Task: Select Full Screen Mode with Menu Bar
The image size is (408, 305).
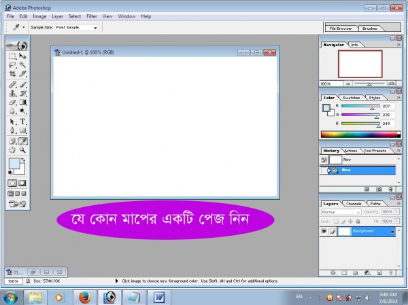Action: (x=17, y=194)
